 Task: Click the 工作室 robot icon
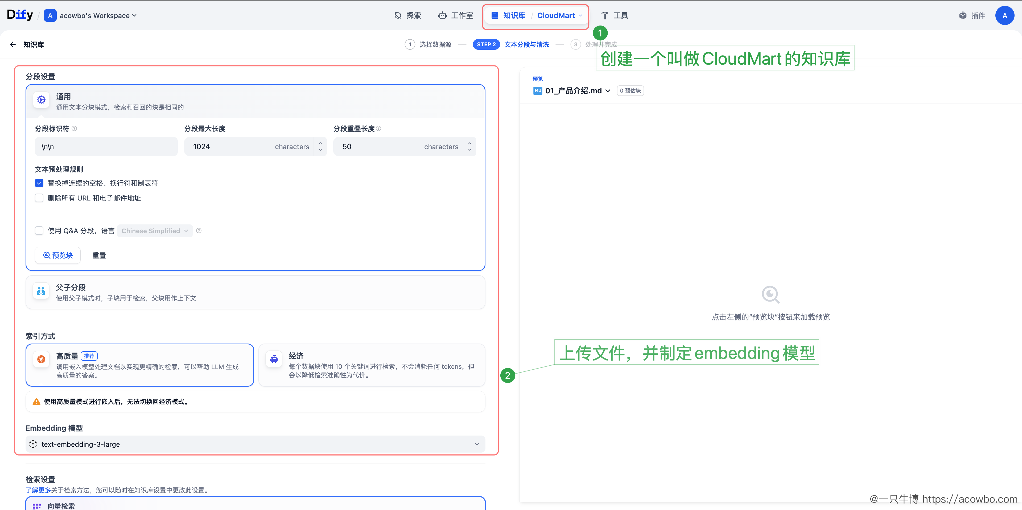442,15
